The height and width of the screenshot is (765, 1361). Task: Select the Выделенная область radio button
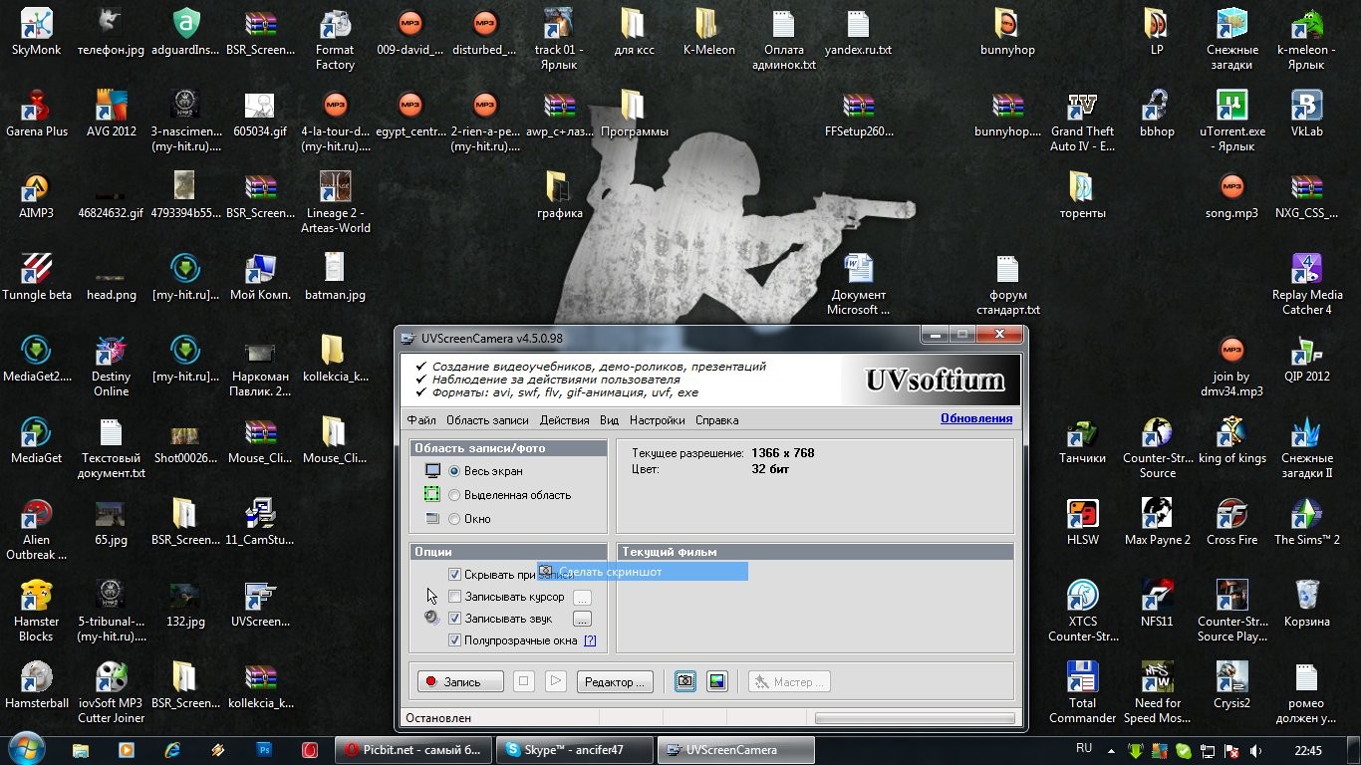point(454,495)
